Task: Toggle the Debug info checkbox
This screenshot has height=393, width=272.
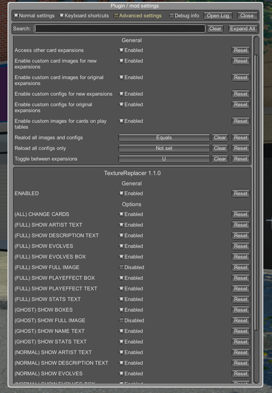Action: click(x=171, y=15)
